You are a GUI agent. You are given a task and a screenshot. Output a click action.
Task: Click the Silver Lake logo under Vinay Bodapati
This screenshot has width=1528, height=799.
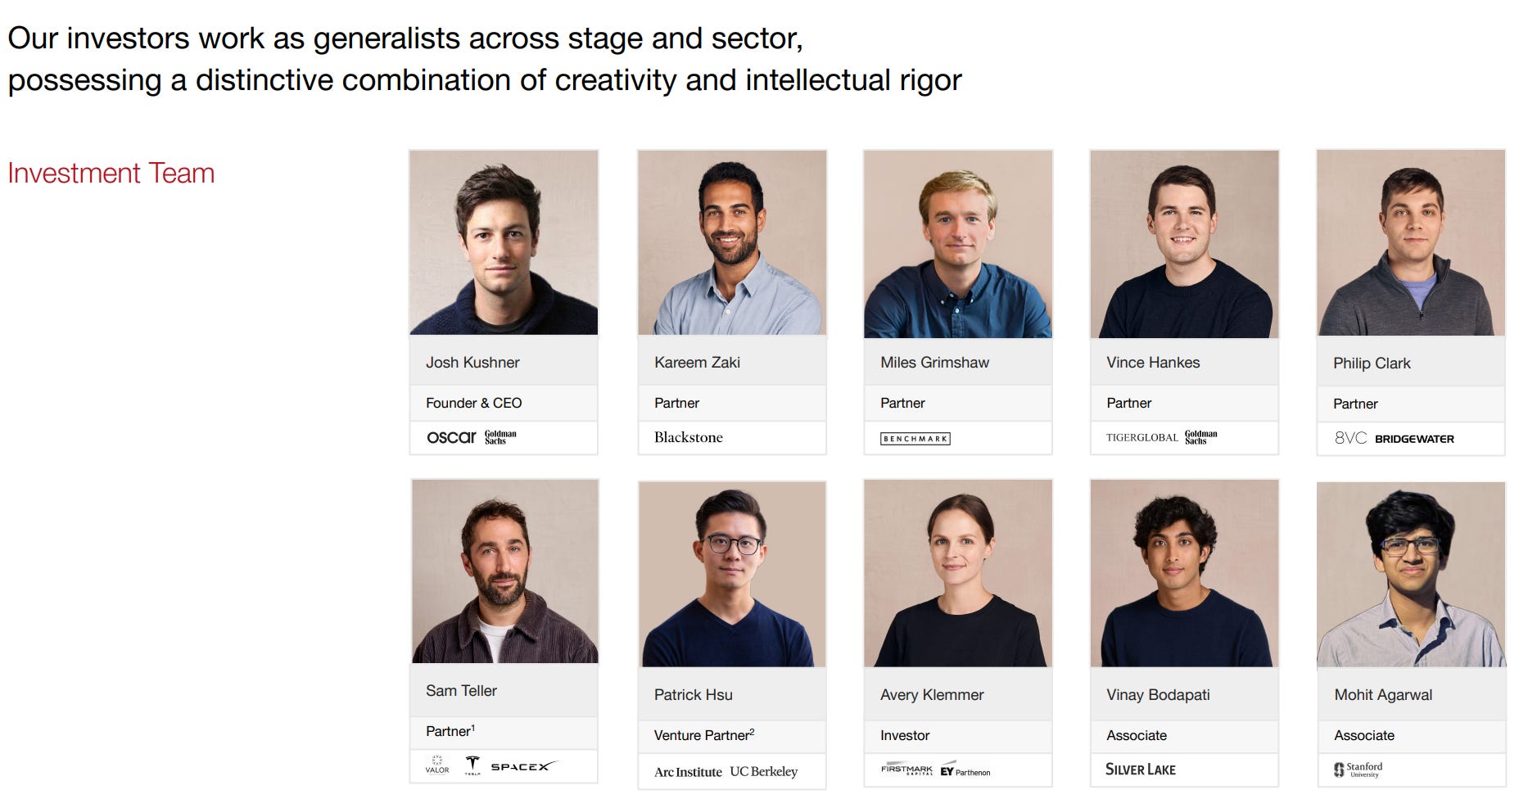[1141, 770]
